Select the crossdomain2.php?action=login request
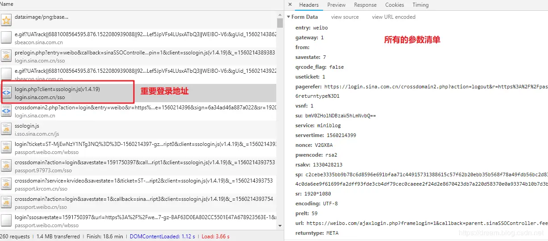Image resolution: width=548 pixels, height=241 pixels. 138,112
